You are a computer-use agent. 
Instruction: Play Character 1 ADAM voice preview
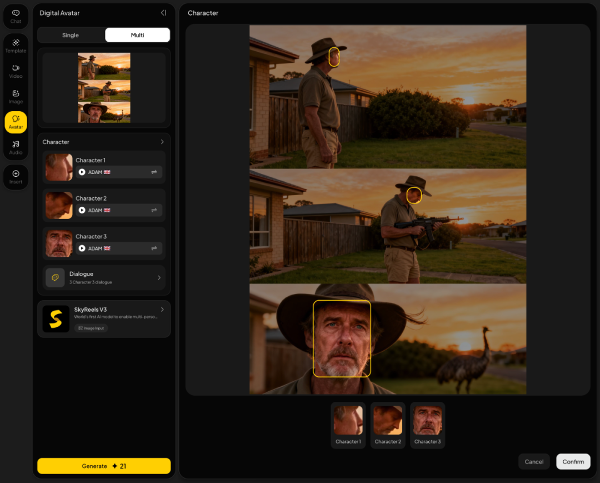coord(82,172)
